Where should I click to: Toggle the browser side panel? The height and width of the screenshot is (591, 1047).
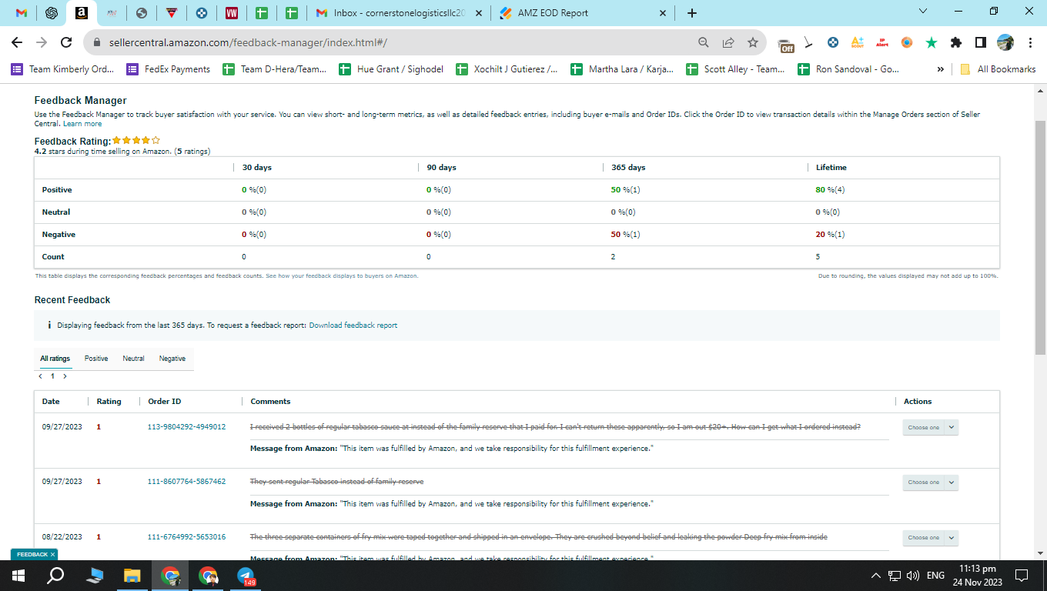coord(981,42)
